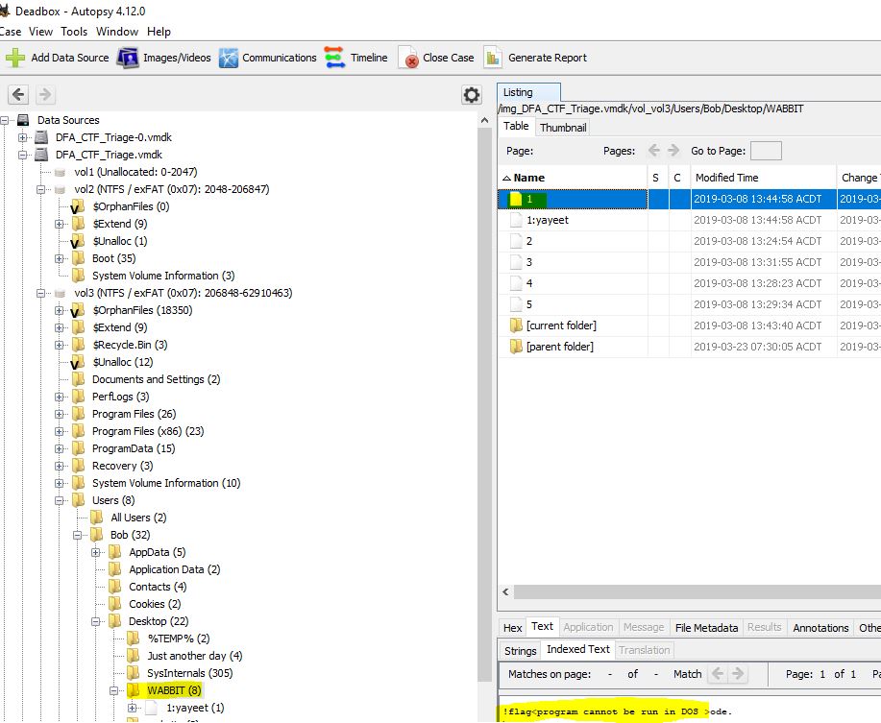Click the tree settings gear icon

(x=471, y=94)
